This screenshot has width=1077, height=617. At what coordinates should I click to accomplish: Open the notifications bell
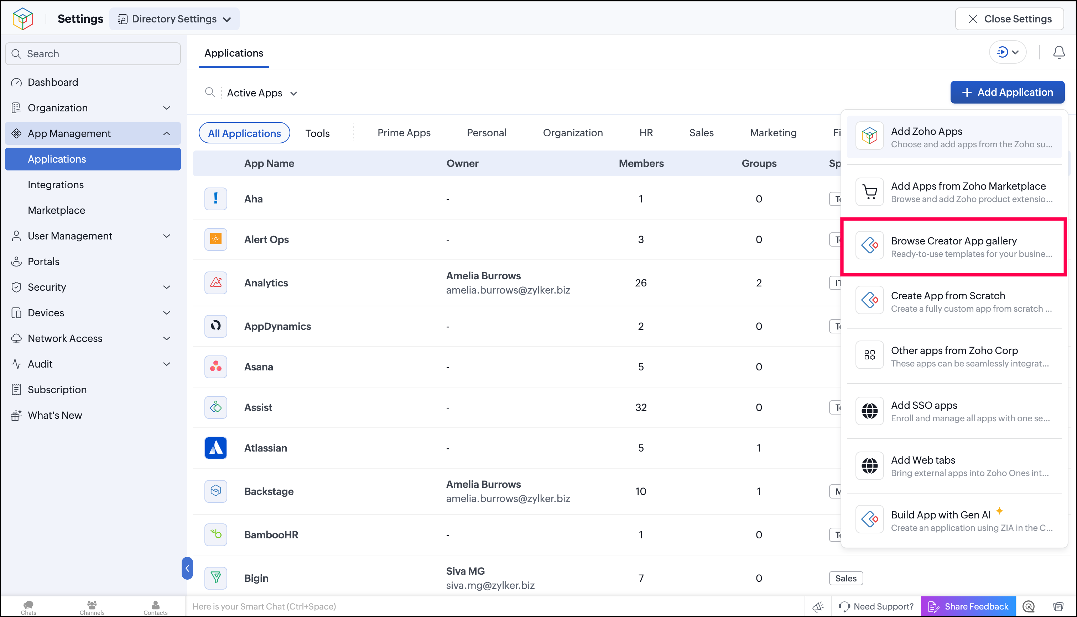1059,53
